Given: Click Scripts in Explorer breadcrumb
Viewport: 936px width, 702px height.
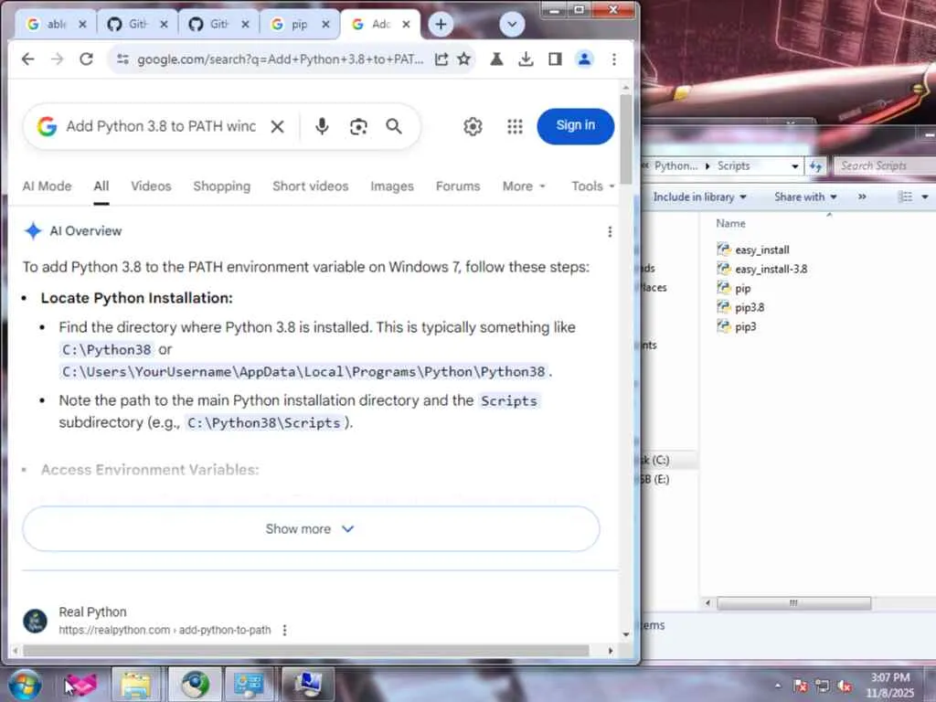Looking at the screenshot, I should click(733, 166).
